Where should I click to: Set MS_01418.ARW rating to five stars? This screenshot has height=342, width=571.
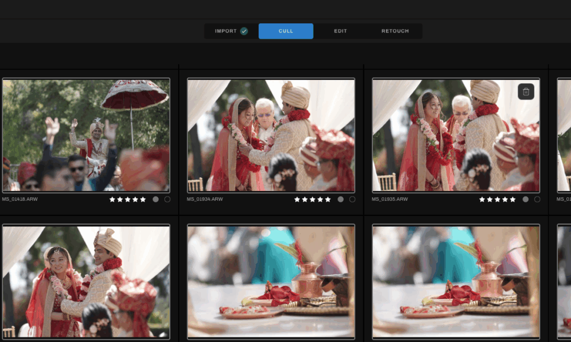[x=143, y=199]
